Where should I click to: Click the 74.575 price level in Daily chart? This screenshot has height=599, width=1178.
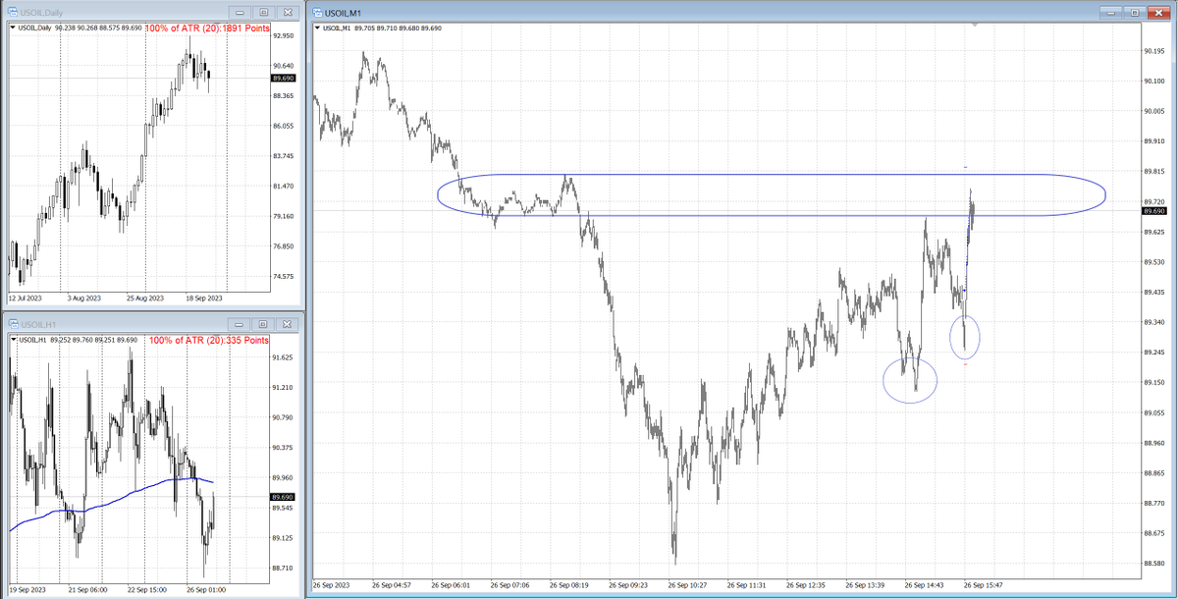click(x=284, y=277)
